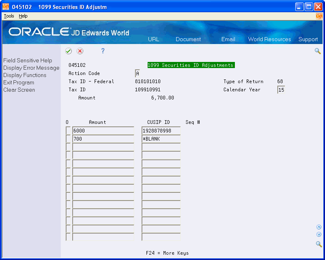Open the Document banner link
This screenshot has width=325, height=260.
tap(188, 39)
